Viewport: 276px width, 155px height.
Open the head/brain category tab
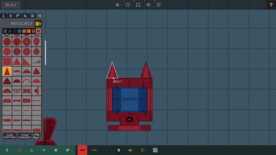11,16
